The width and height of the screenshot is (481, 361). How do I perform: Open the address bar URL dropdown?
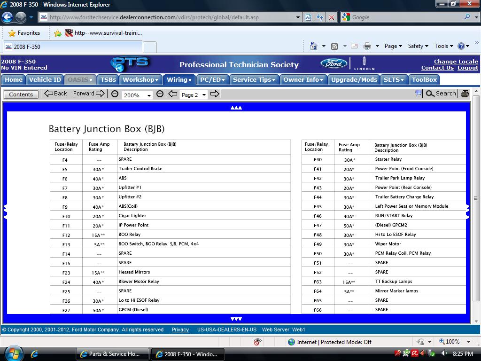point(297,17)
